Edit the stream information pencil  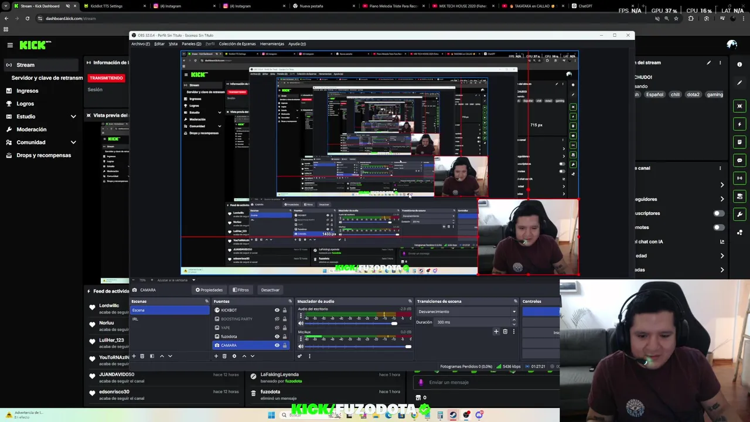click(x=708, y=63)
